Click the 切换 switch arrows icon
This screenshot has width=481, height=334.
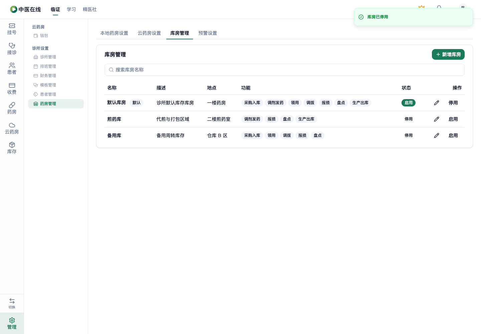(12, 301)
